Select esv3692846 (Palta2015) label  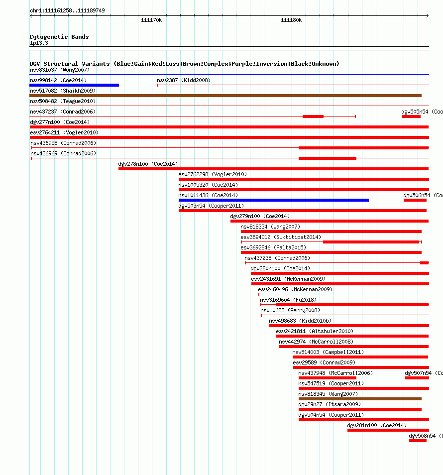pos(273,247)
